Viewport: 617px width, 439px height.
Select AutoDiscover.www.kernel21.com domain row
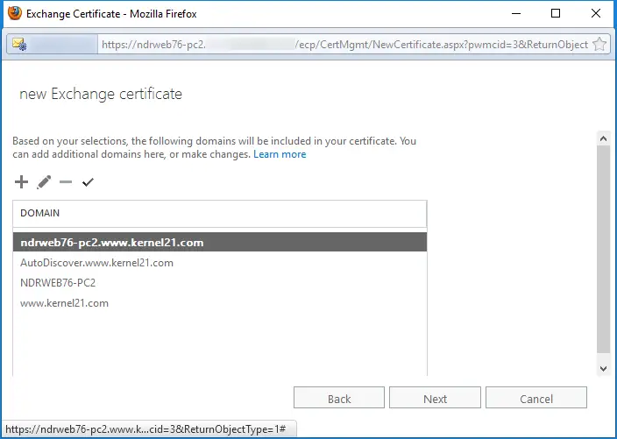pos(220,262)
